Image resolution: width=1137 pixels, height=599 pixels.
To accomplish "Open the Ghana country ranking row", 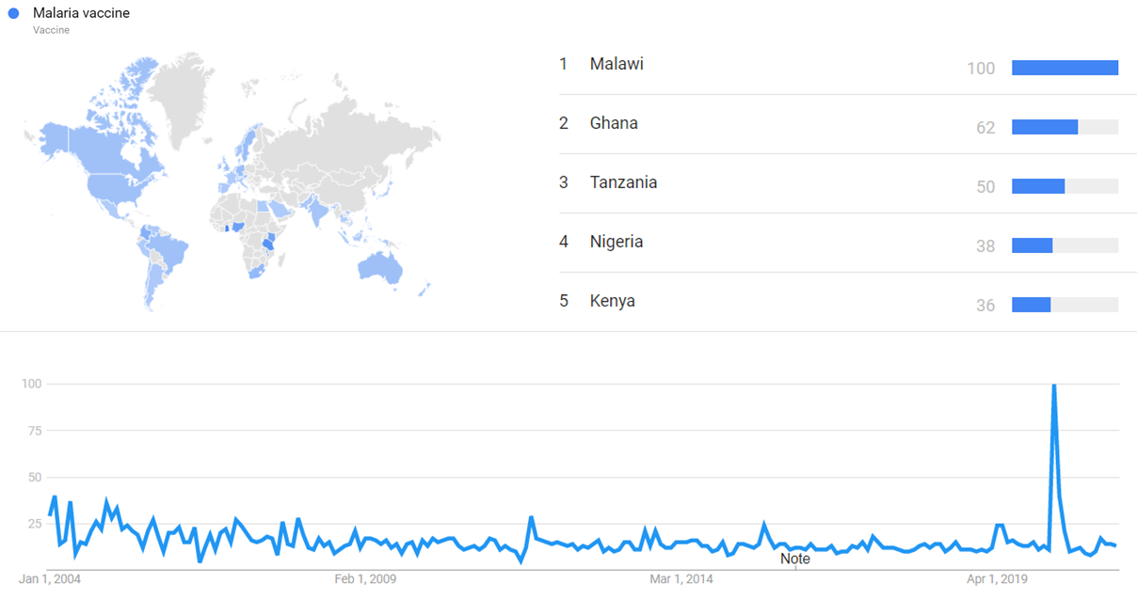I will click(614, 123).
